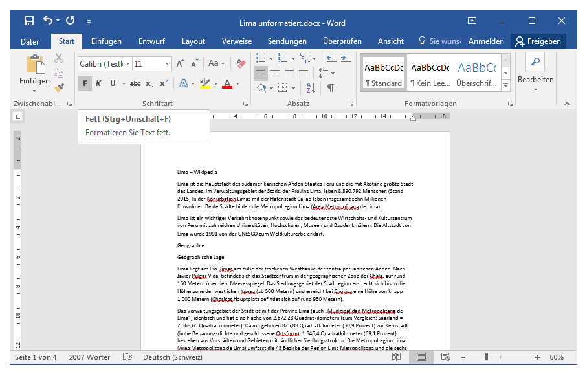The height and width of the screenshot is (374, 585).
Task: Create a multilevel list
Action: click(305, 58)
